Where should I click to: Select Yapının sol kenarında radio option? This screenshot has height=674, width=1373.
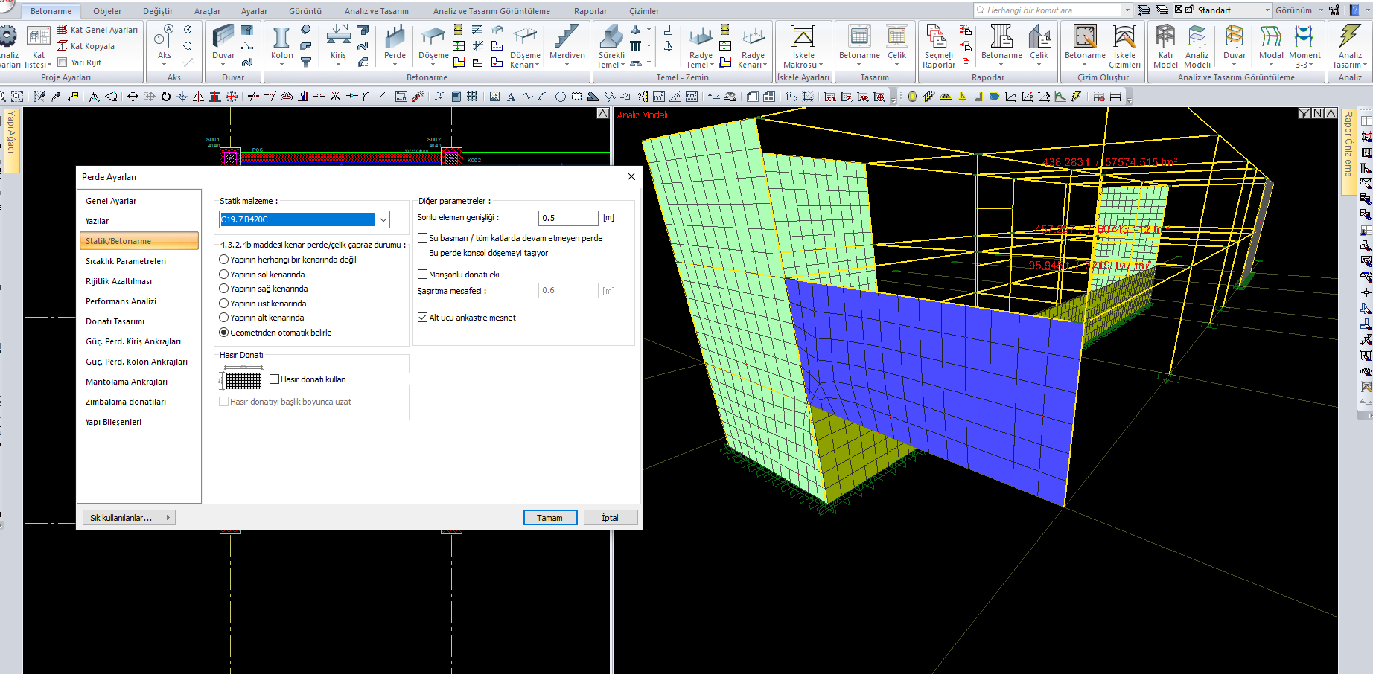coord(224,275)
